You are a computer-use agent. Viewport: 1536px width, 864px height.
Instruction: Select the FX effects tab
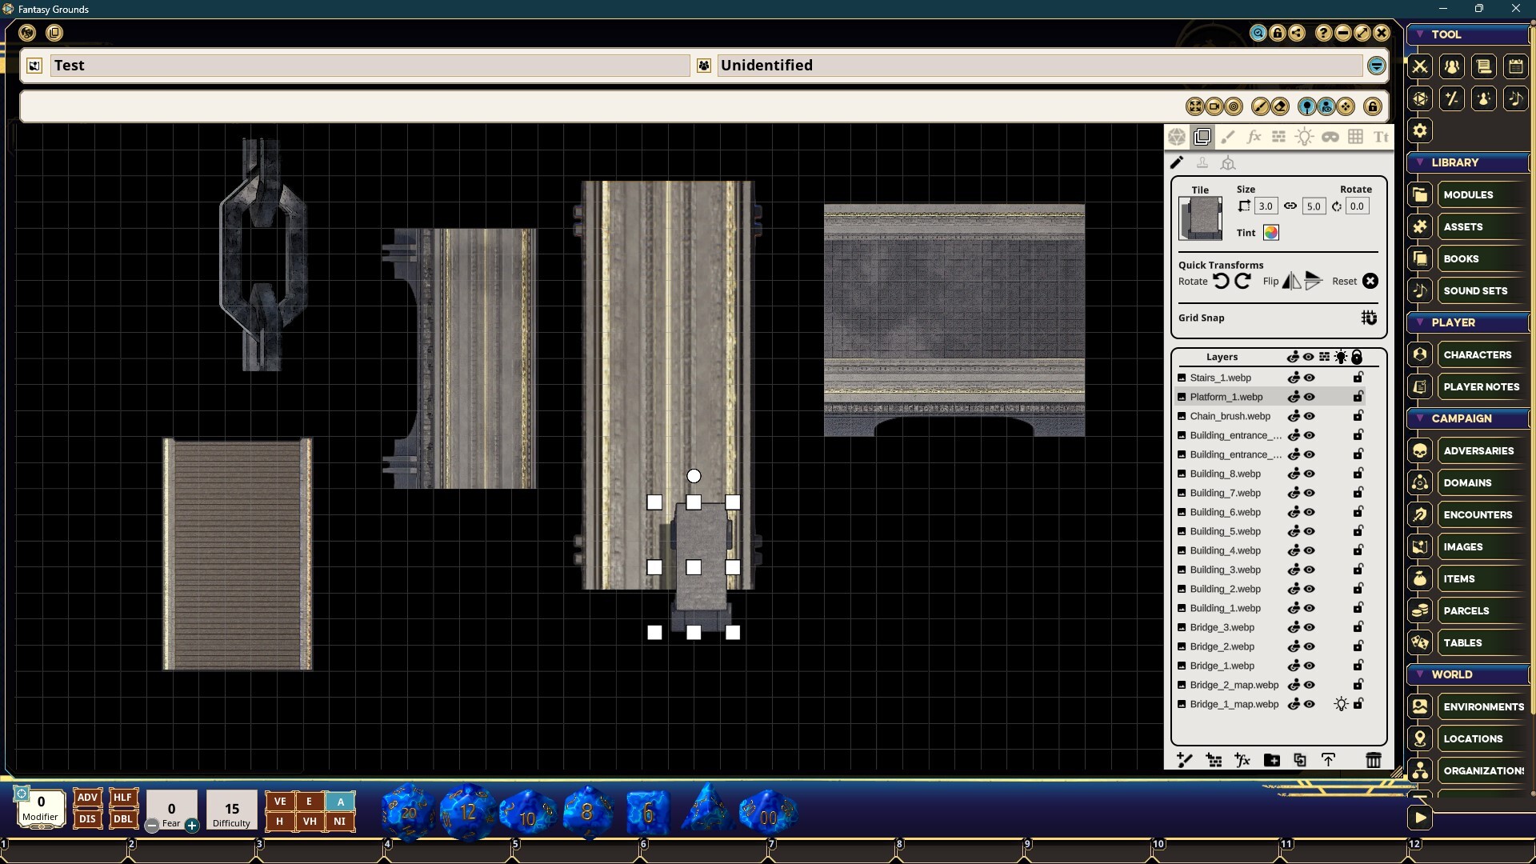[x=1254, y=137]
